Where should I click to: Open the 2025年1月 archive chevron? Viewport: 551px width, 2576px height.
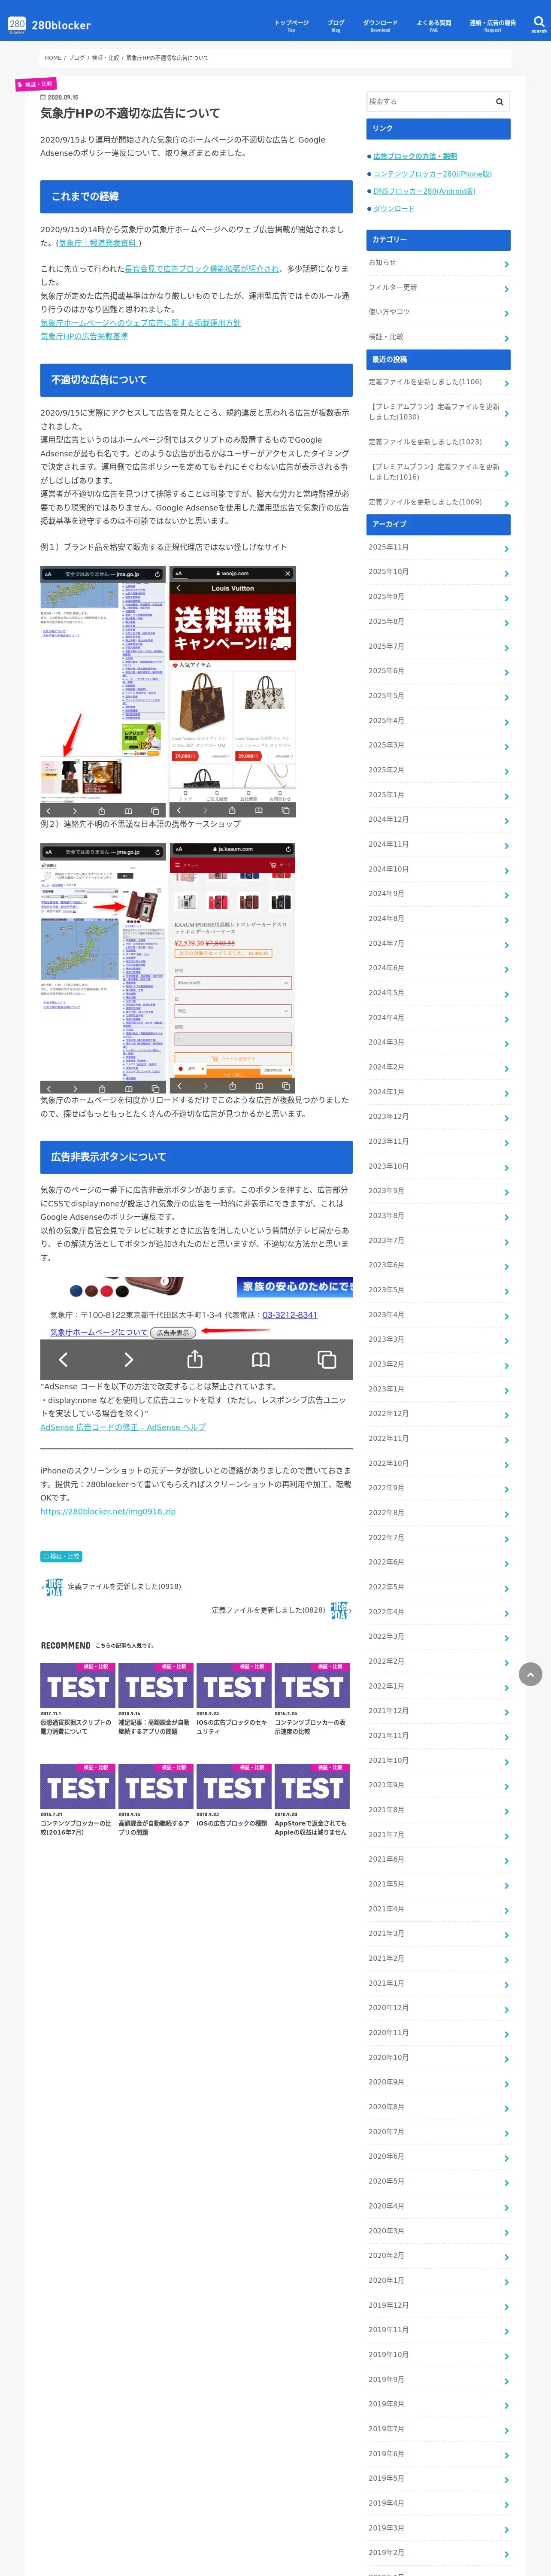coord(506,797)
